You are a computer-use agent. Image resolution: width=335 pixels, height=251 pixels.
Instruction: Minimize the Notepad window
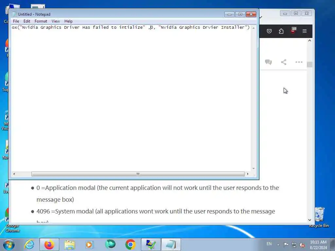click(x=229, y=14)
